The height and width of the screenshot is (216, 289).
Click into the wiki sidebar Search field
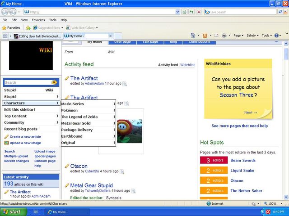tap(28, 82)
